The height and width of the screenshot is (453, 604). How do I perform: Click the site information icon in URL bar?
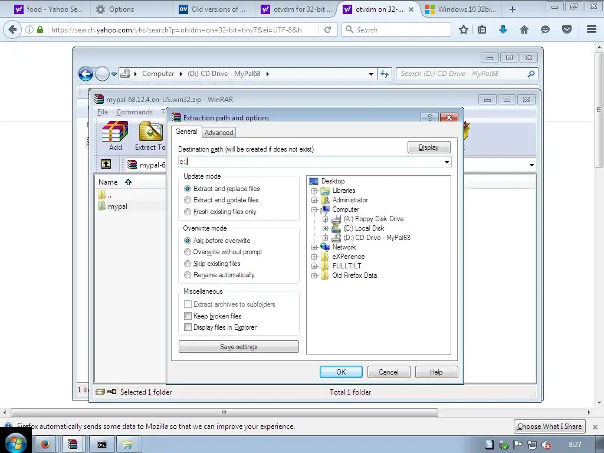[x=29, y=29]
